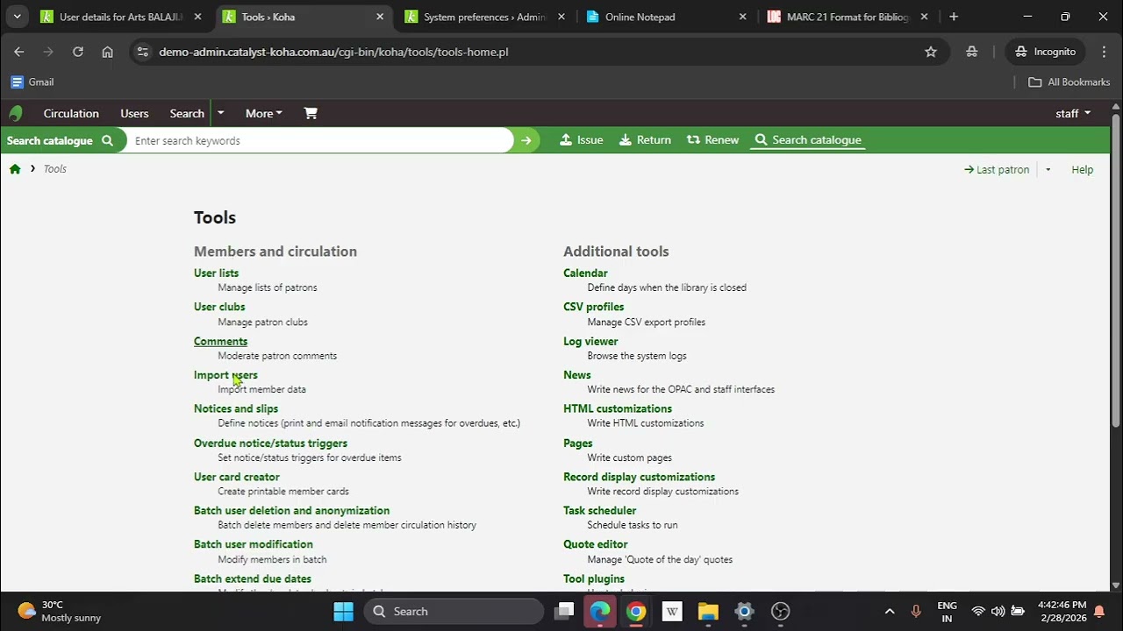The image size is (1123, 631).
Task: Open a new browser tab
Action: point(954,17)
